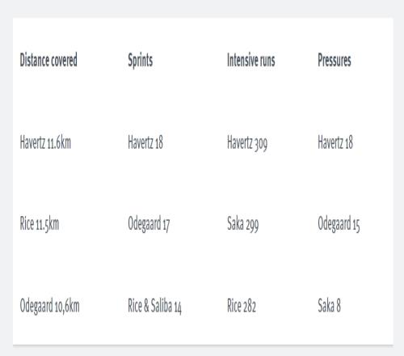Select the Odegaard 15 pressures entry
The height and width of the screenshot is (356, 404).
[x=339, y=224]
